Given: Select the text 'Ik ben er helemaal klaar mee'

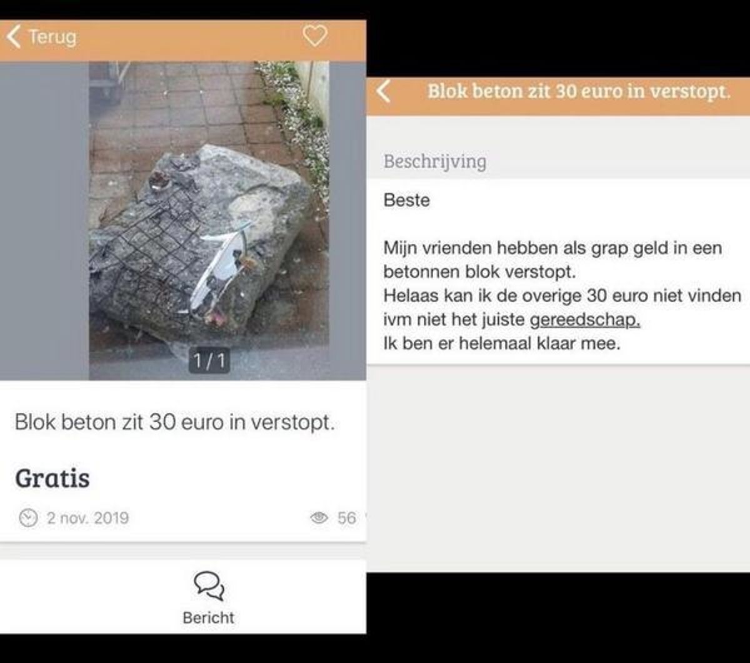Looking at the screenshot, I should [501, 344].
